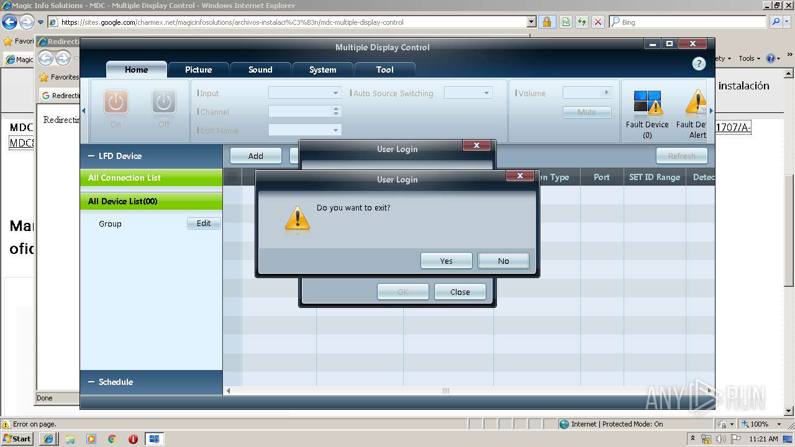Viewport: 795px width, 447px height.
Task: Click the Channel stepper arrows
Action: (x=336, y=112)
